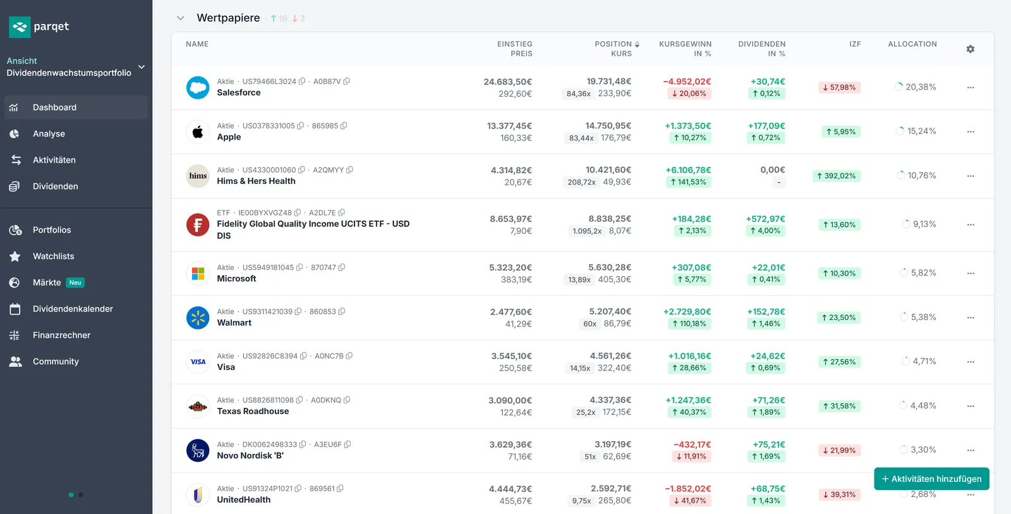Image resolution: width=1011 pixels, height=514 pixels.
Task: Collapse the Wertpapiere section
Action: pos(181,18)
